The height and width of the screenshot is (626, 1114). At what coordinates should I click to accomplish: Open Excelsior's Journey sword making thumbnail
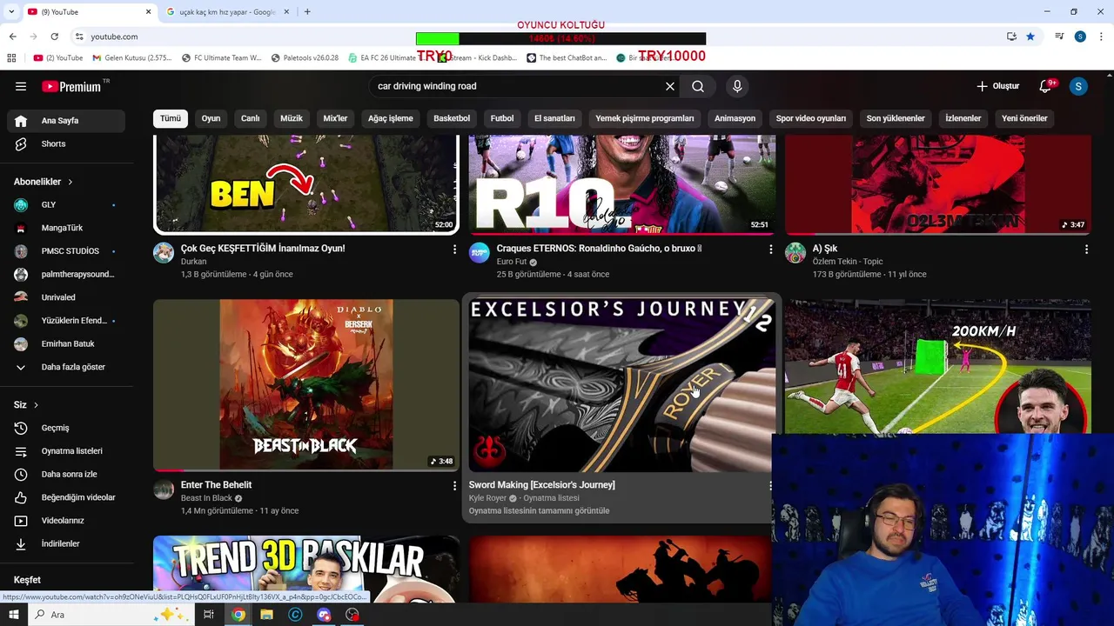[x=622, y=385]
